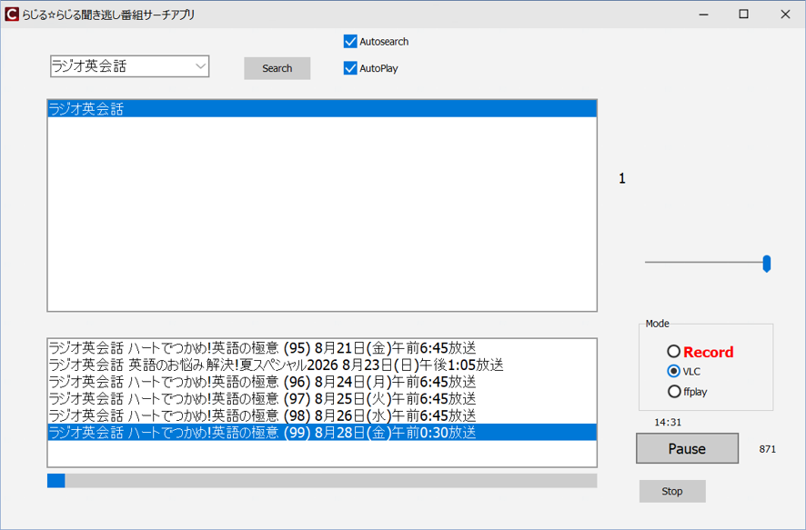Choose the 夏スペシャル2026 8月23日 episode
This screenshot has height=530, width=806.
tap(322, 365)
